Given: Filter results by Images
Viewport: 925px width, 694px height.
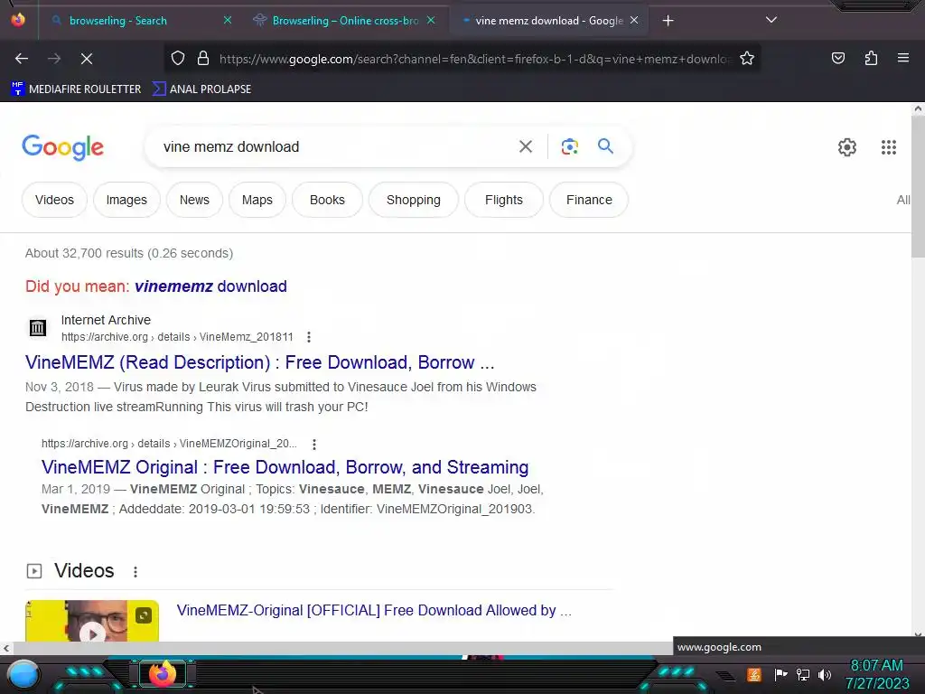Looking at the screenshot, I should click(x=126, y=200).
